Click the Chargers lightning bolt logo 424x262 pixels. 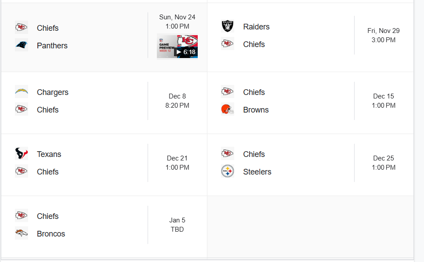click(22, 92)
